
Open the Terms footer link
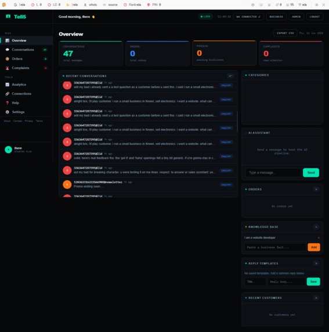[x=39, y=121]
